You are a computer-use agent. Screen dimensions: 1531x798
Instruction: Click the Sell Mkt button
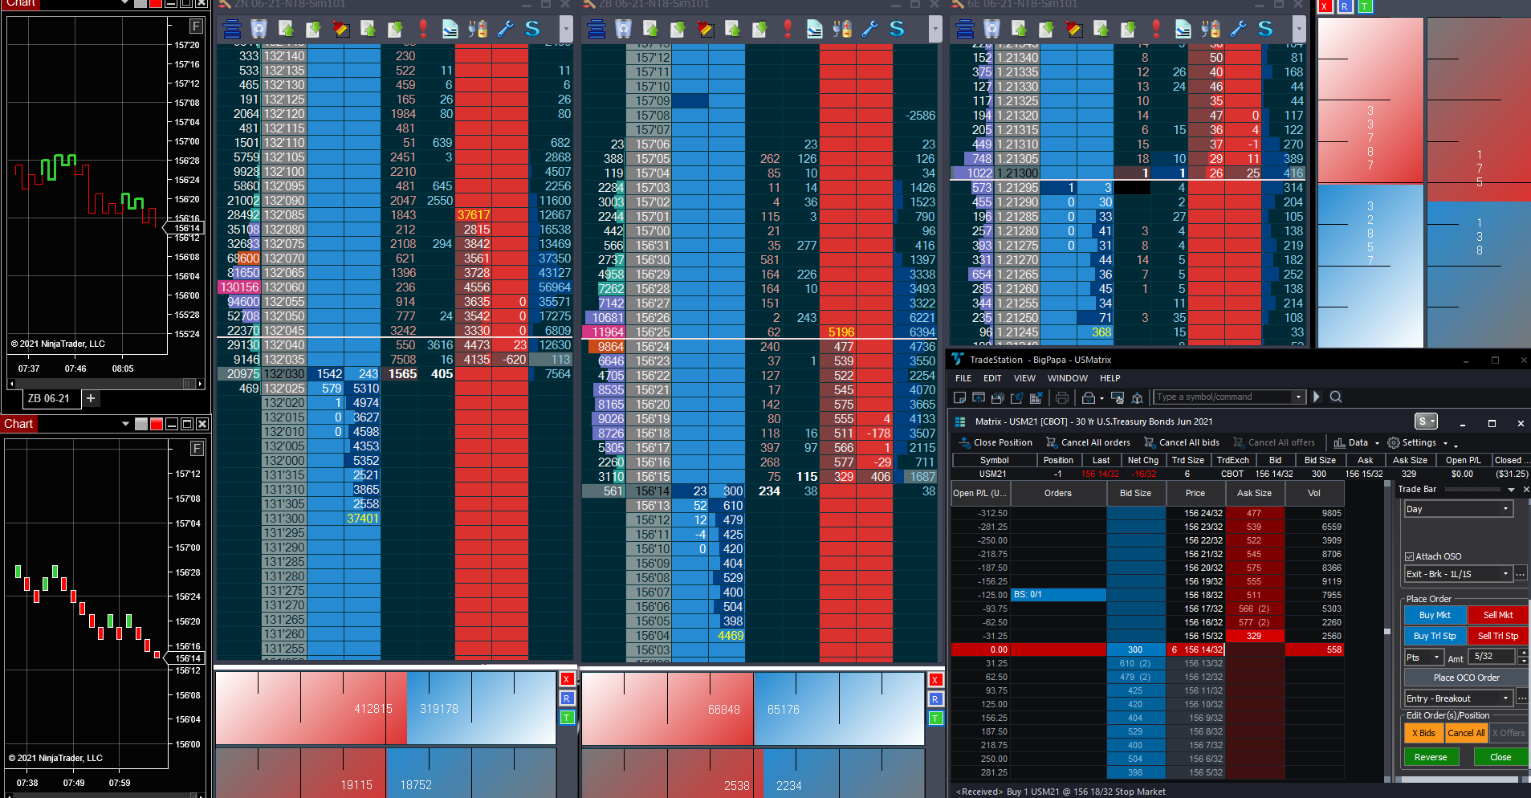[x=1497, y=615]
